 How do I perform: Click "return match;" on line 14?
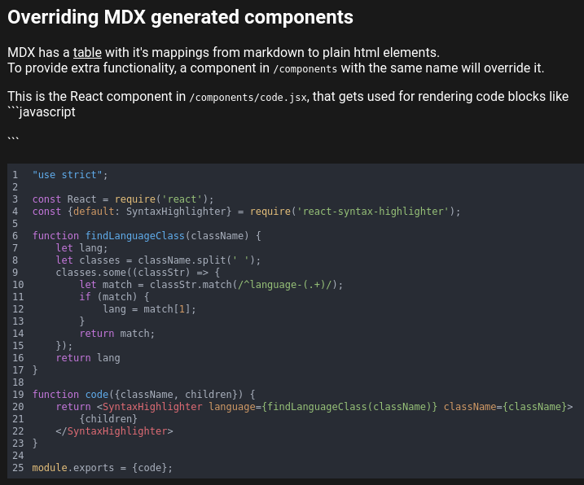pos(117,334)
